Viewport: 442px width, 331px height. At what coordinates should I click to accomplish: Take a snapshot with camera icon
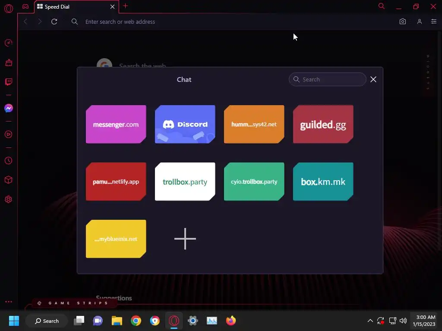coord(403,22)
